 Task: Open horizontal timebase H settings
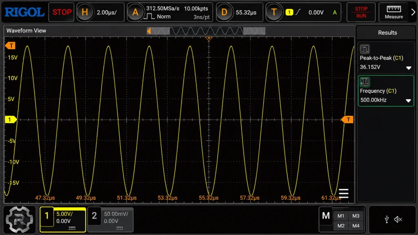85,12
